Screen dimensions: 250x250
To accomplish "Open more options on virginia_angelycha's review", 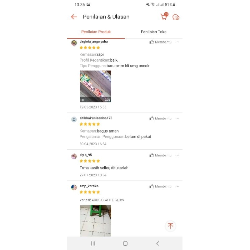I will coord(177,42).
